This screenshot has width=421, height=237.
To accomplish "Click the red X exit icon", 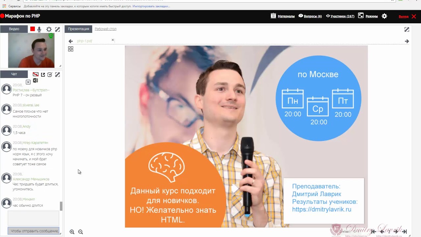I will point(414,16).
